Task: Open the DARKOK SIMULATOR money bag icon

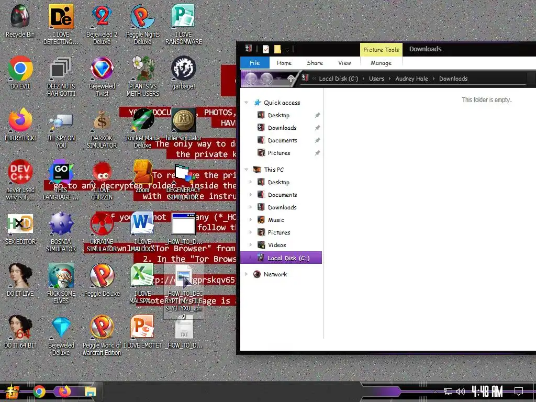Action: click(102, 128)
